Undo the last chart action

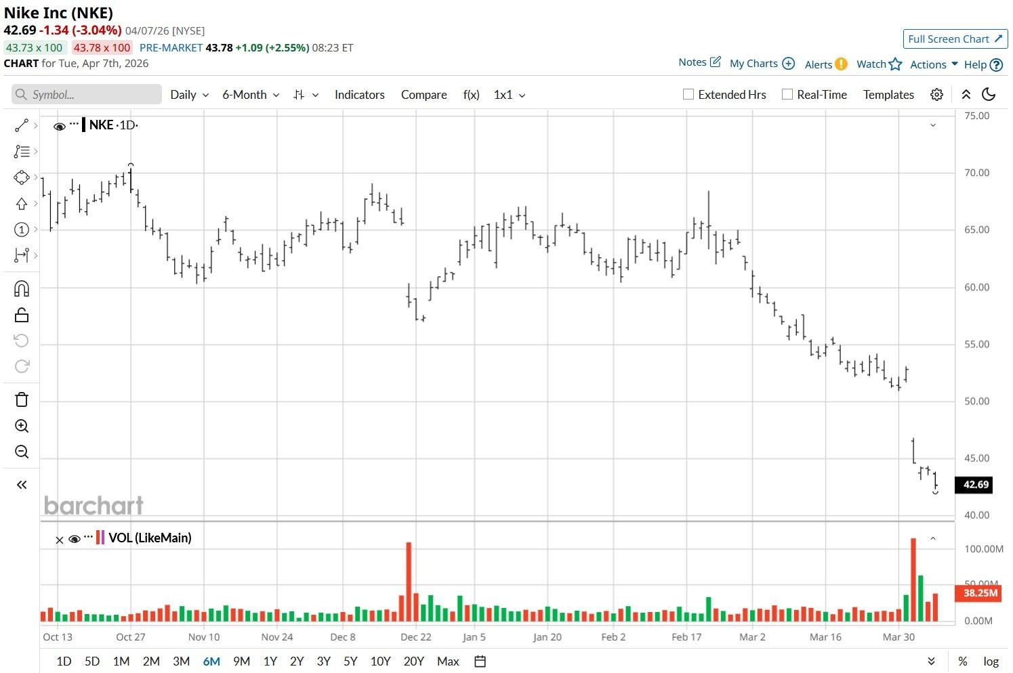click(22, 341)
